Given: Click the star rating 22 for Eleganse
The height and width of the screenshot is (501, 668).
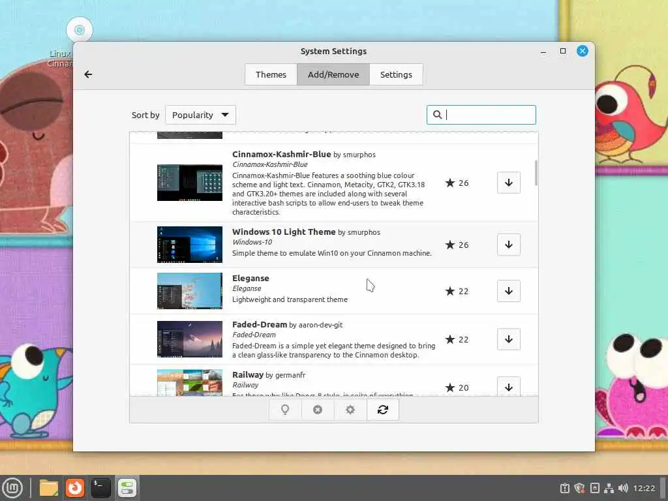Looking at the screenshot, I should tap(457, 292).
